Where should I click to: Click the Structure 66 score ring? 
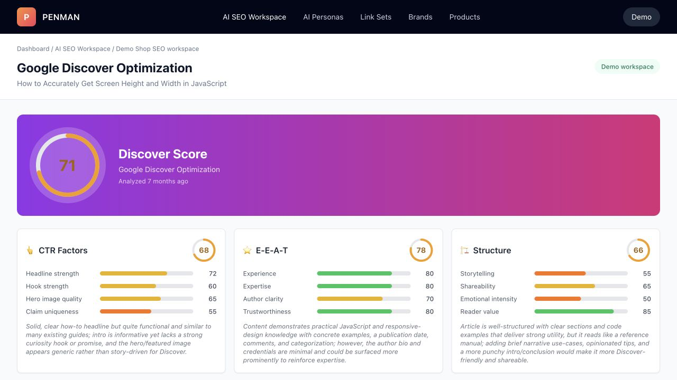click(638, 250)
